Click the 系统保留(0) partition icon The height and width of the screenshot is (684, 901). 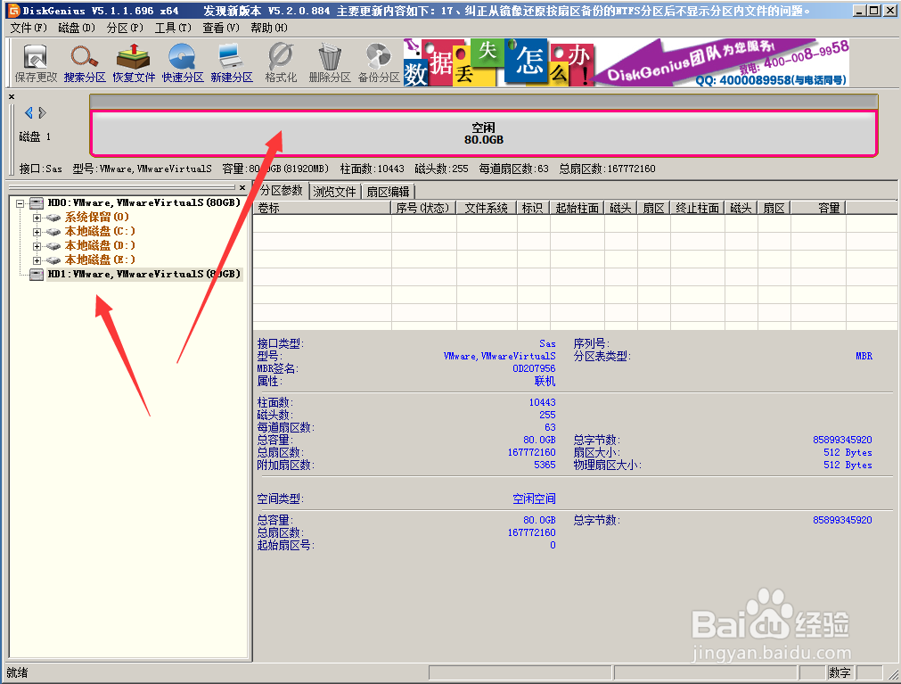(53, 218)
